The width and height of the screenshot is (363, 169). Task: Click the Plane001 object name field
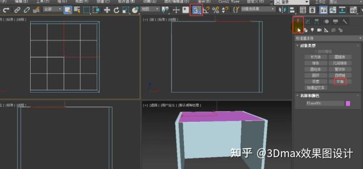coord(324,104)
